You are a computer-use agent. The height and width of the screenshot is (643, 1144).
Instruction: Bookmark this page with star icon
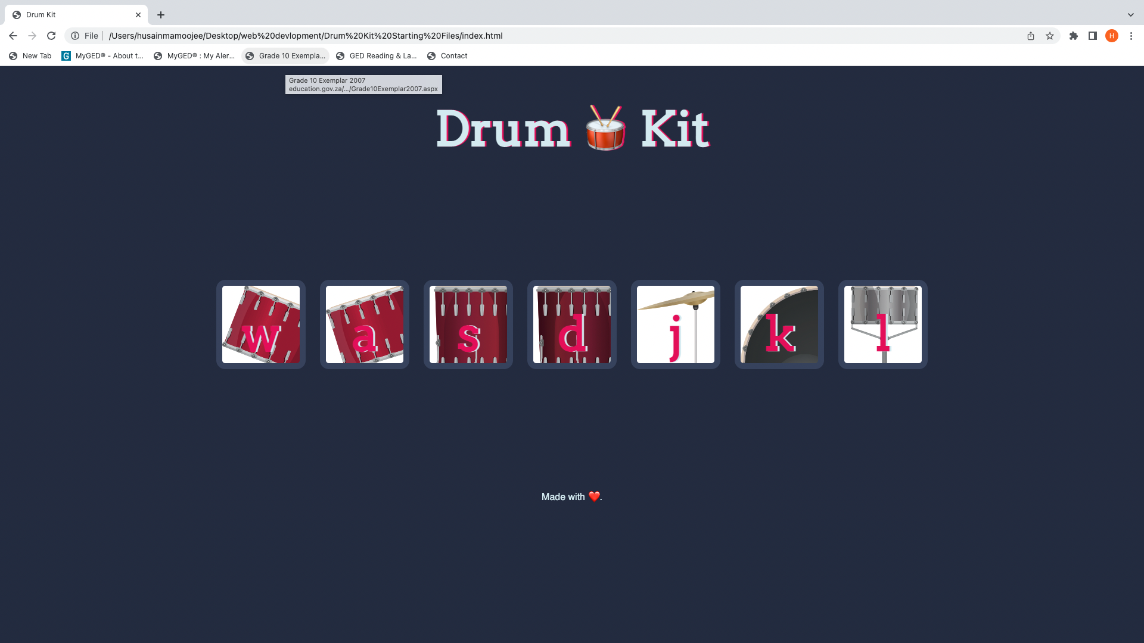[1050, 36]
